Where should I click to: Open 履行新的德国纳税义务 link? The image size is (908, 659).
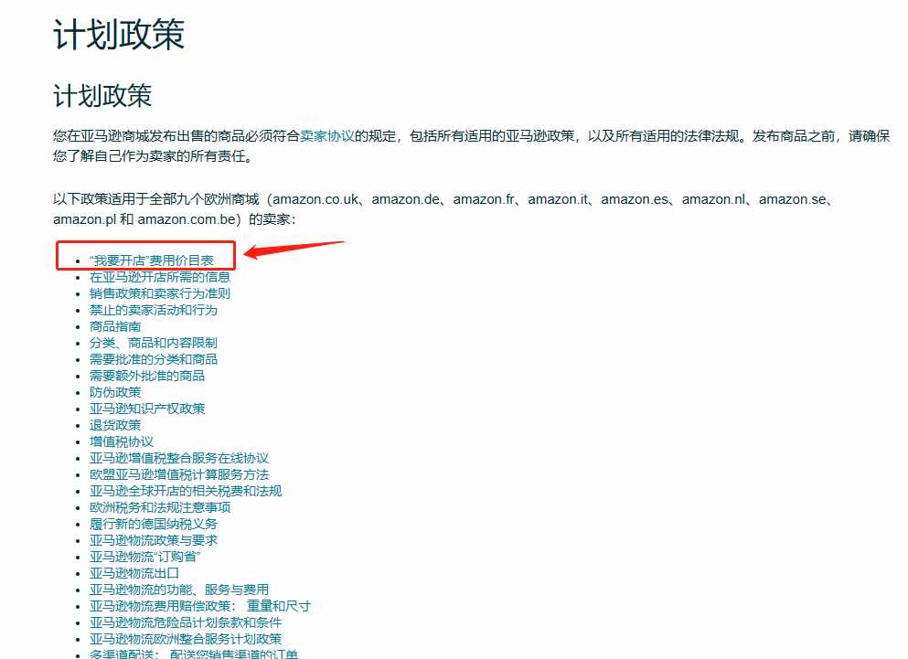[154, 524]
